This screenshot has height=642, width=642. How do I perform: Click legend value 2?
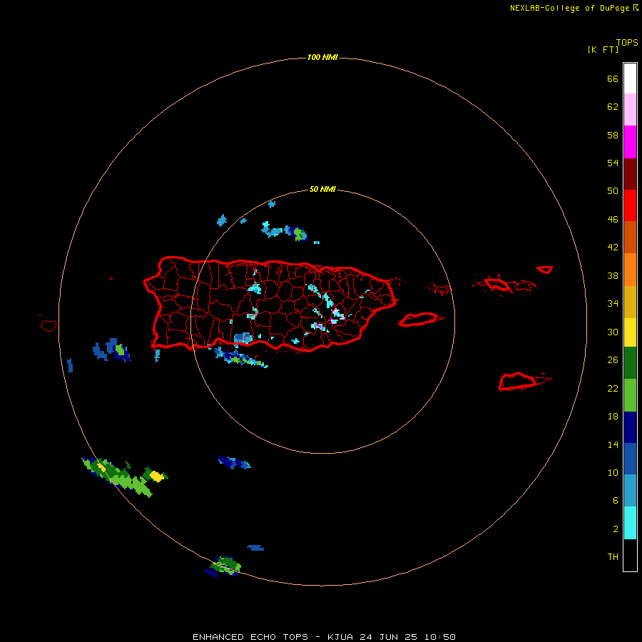coord(615,529)
